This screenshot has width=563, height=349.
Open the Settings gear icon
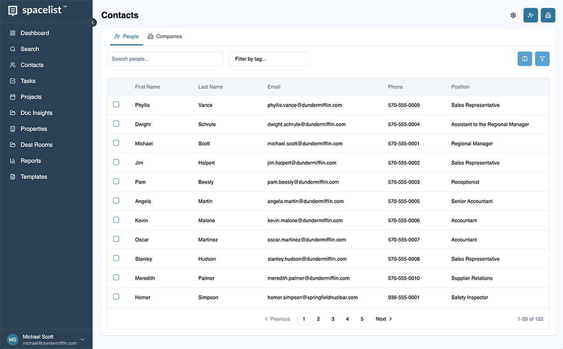tap(513, 15)
